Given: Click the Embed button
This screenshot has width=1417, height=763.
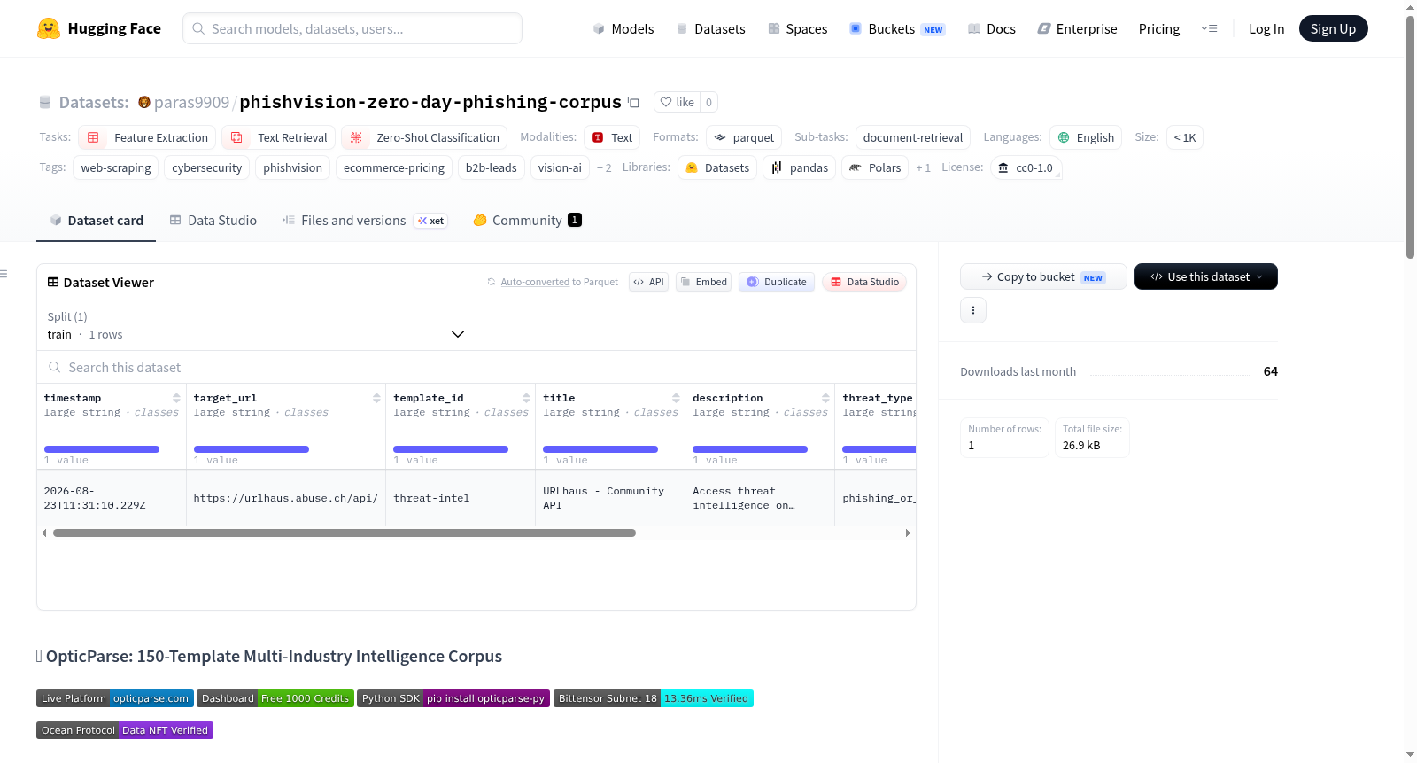Looking at the screenshot, I should (703, 282).
